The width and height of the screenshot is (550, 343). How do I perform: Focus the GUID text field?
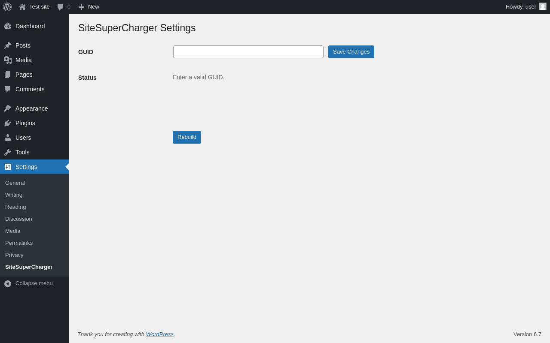pyautogui.click(x=248, y=52)
